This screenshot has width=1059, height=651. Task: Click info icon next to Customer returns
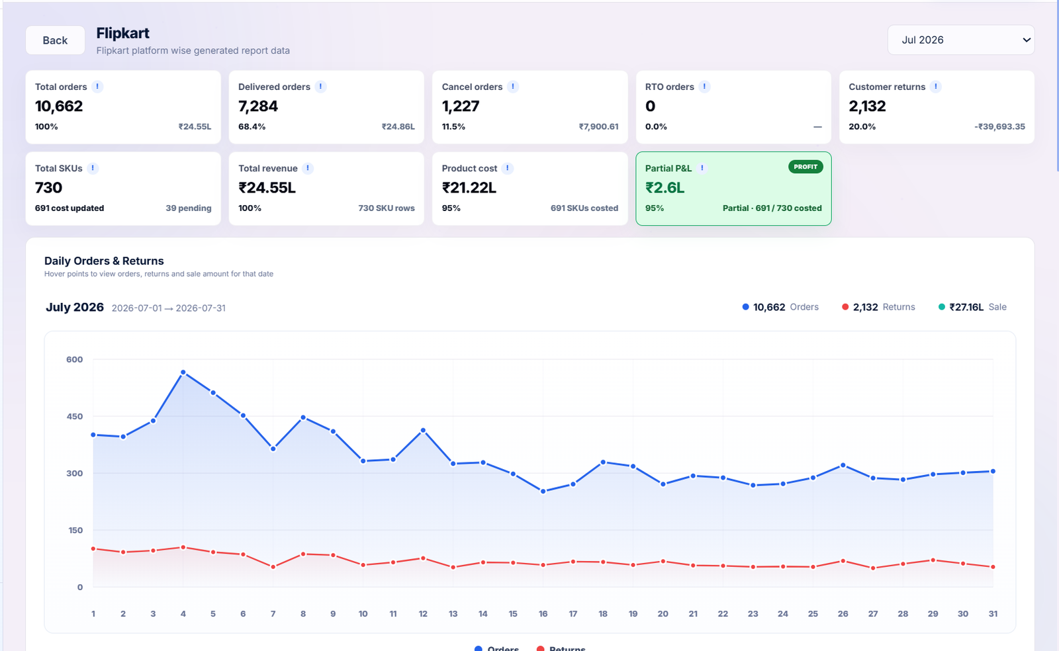935,87
